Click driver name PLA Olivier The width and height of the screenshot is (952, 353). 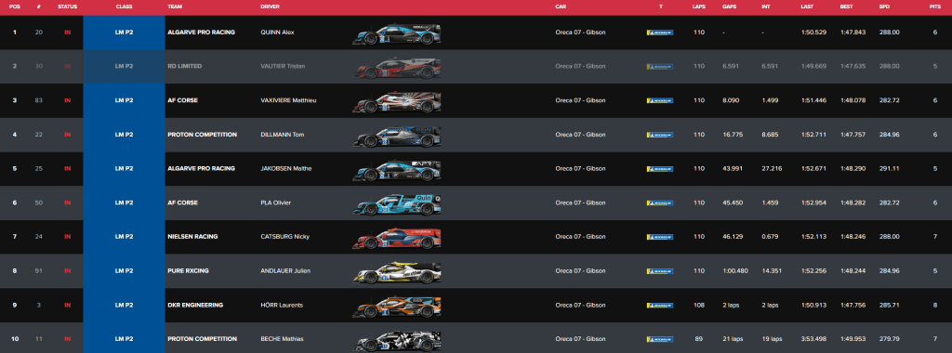275,203
